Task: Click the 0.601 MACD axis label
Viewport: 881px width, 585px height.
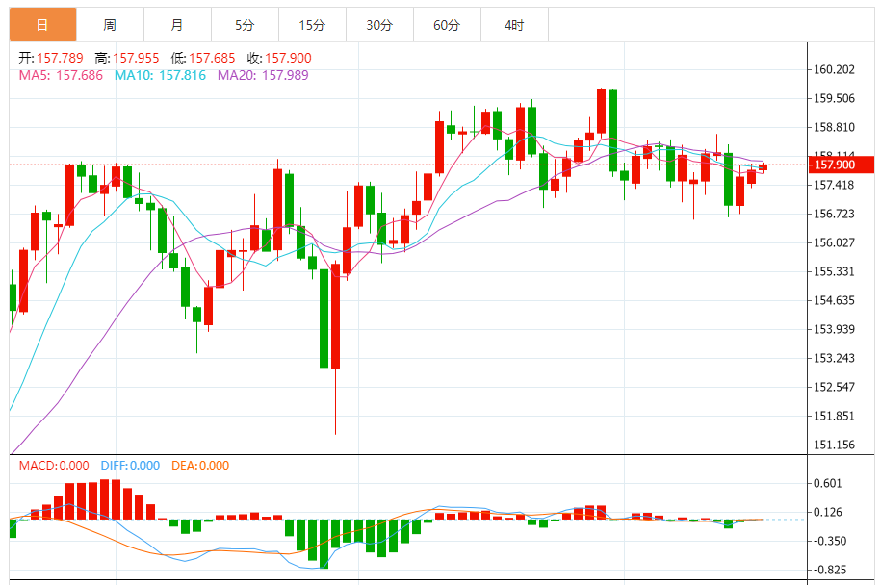Action: pyautogui.click(x=828, y=483)
